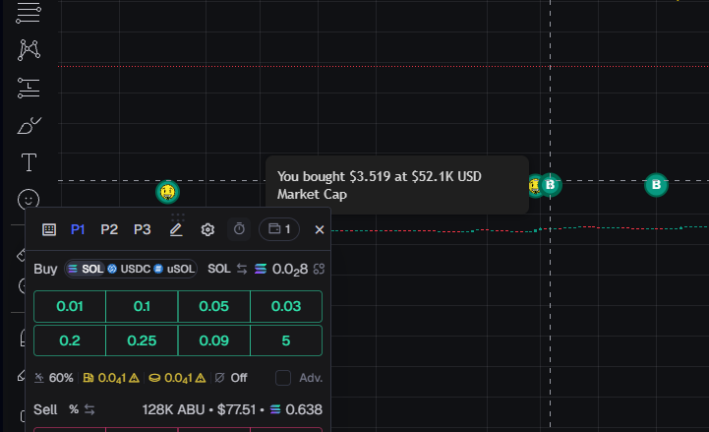Switch to preset P3
Viewport: 709px width, 432px height.
click(x=142, y=229)
